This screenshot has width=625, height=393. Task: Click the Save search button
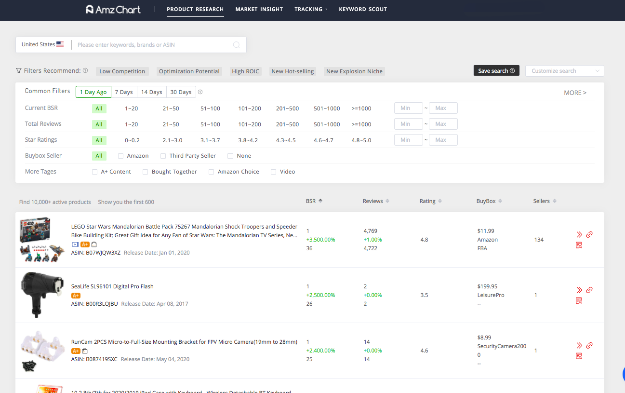coord(496,71)
